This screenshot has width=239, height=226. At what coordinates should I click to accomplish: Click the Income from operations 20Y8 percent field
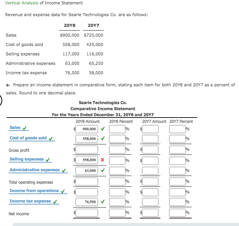click(x=117, y=192)
